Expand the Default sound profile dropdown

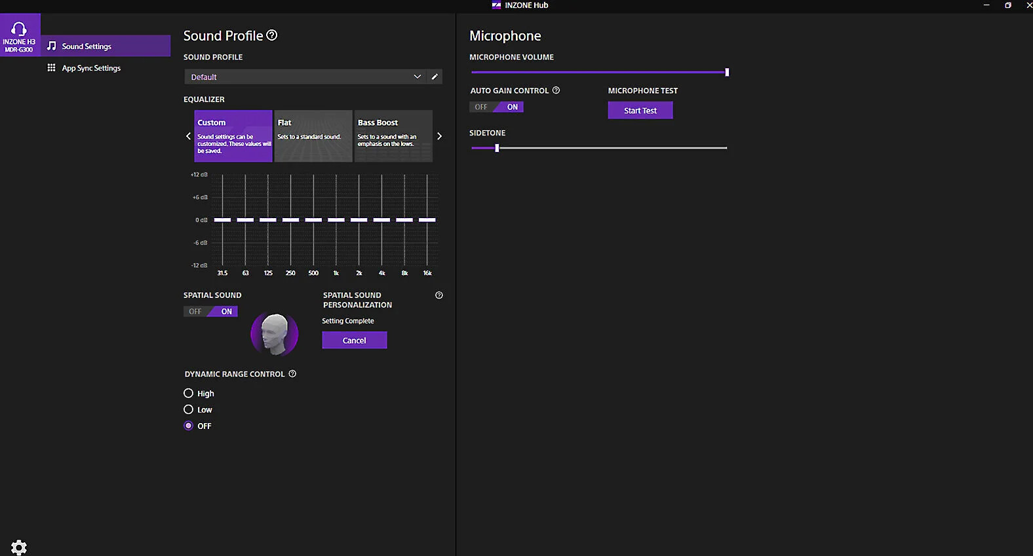click(x=305, y=77)
